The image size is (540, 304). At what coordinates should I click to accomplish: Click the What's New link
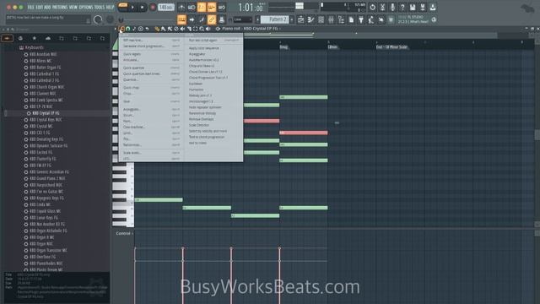click(419, 22)
